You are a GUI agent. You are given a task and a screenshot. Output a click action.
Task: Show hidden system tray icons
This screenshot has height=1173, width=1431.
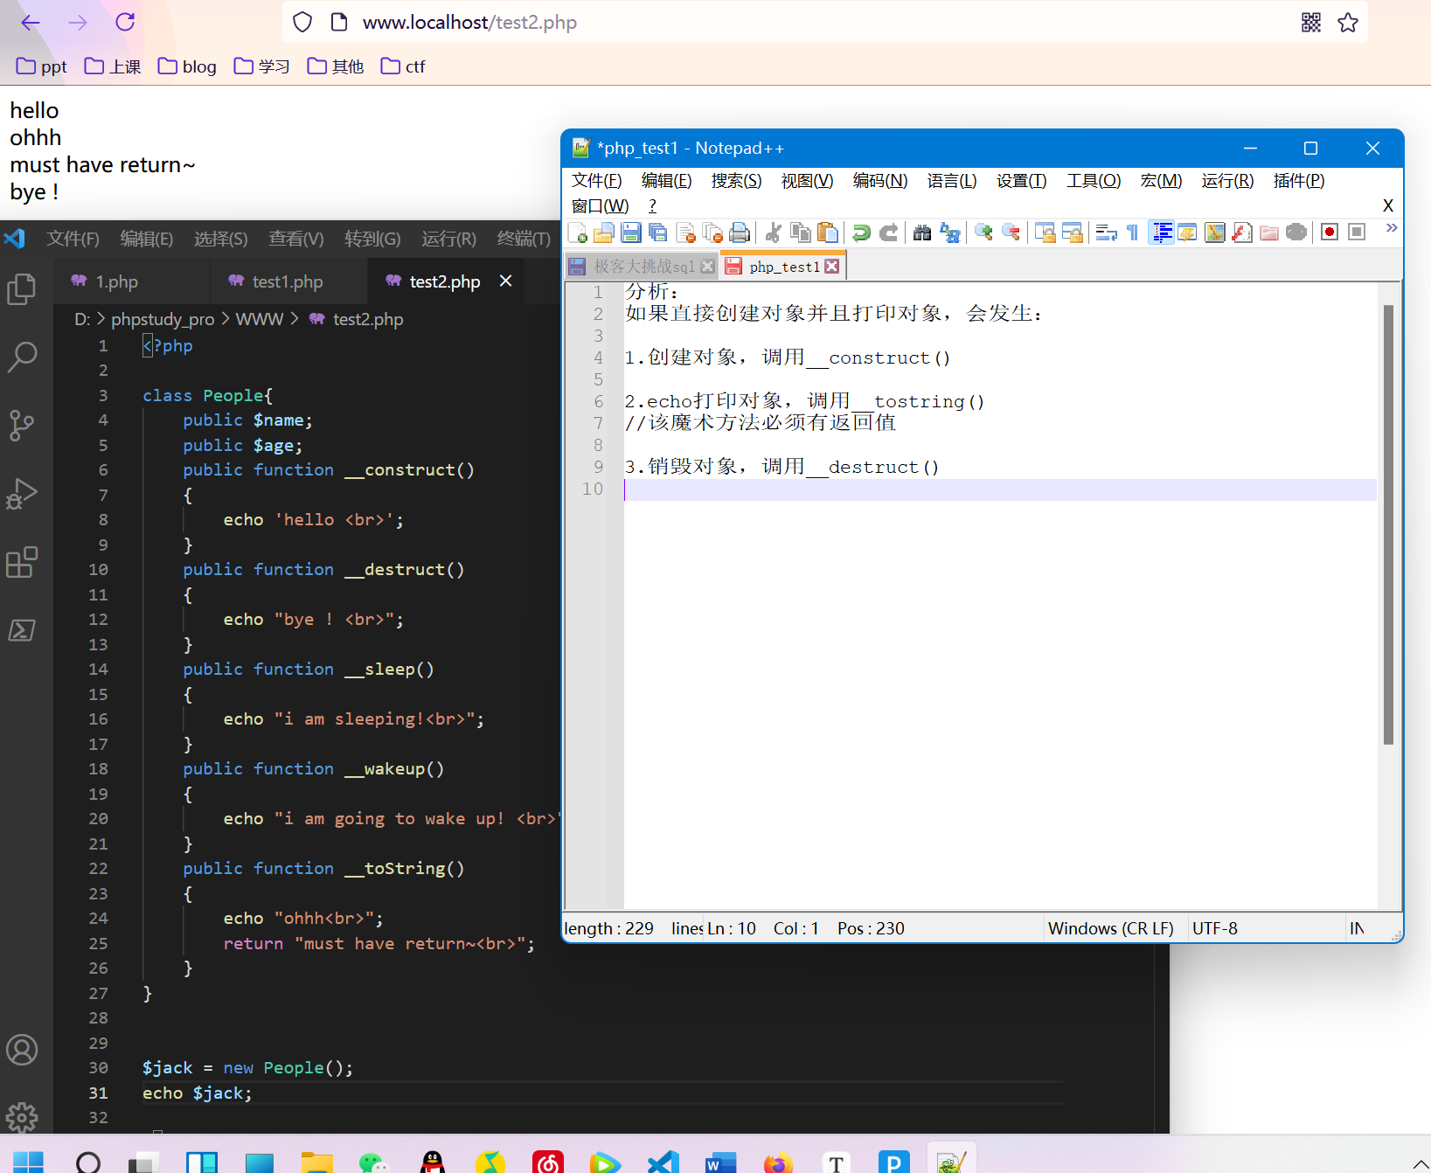point(1421,1163)
